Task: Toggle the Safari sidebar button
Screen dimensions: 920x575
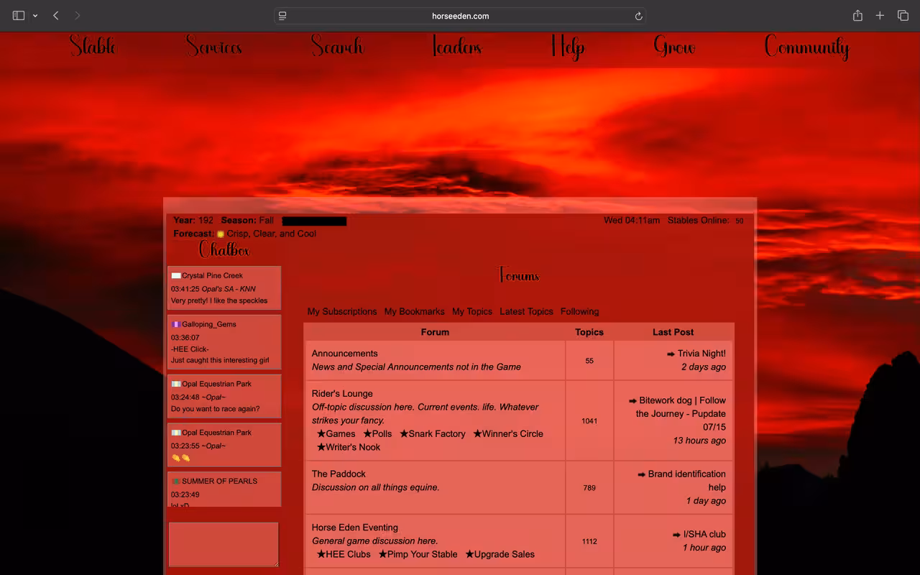Action: click(x=19, y=16)
